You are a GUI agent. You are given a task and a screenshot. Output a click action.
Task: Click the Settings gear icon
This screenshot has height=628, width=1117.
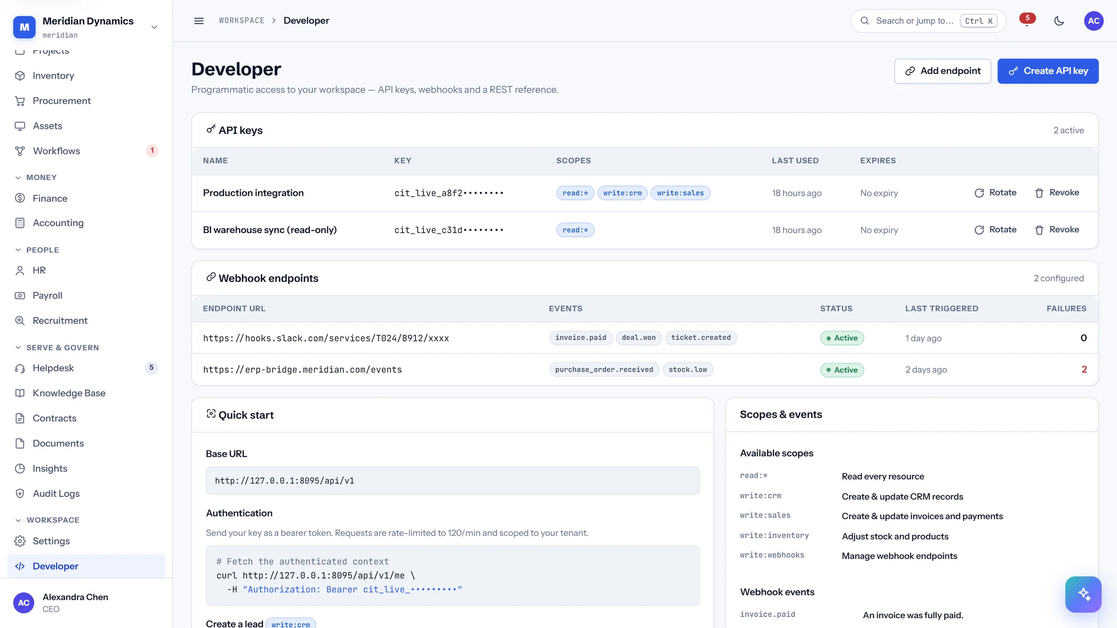click(x=20, y=541)
